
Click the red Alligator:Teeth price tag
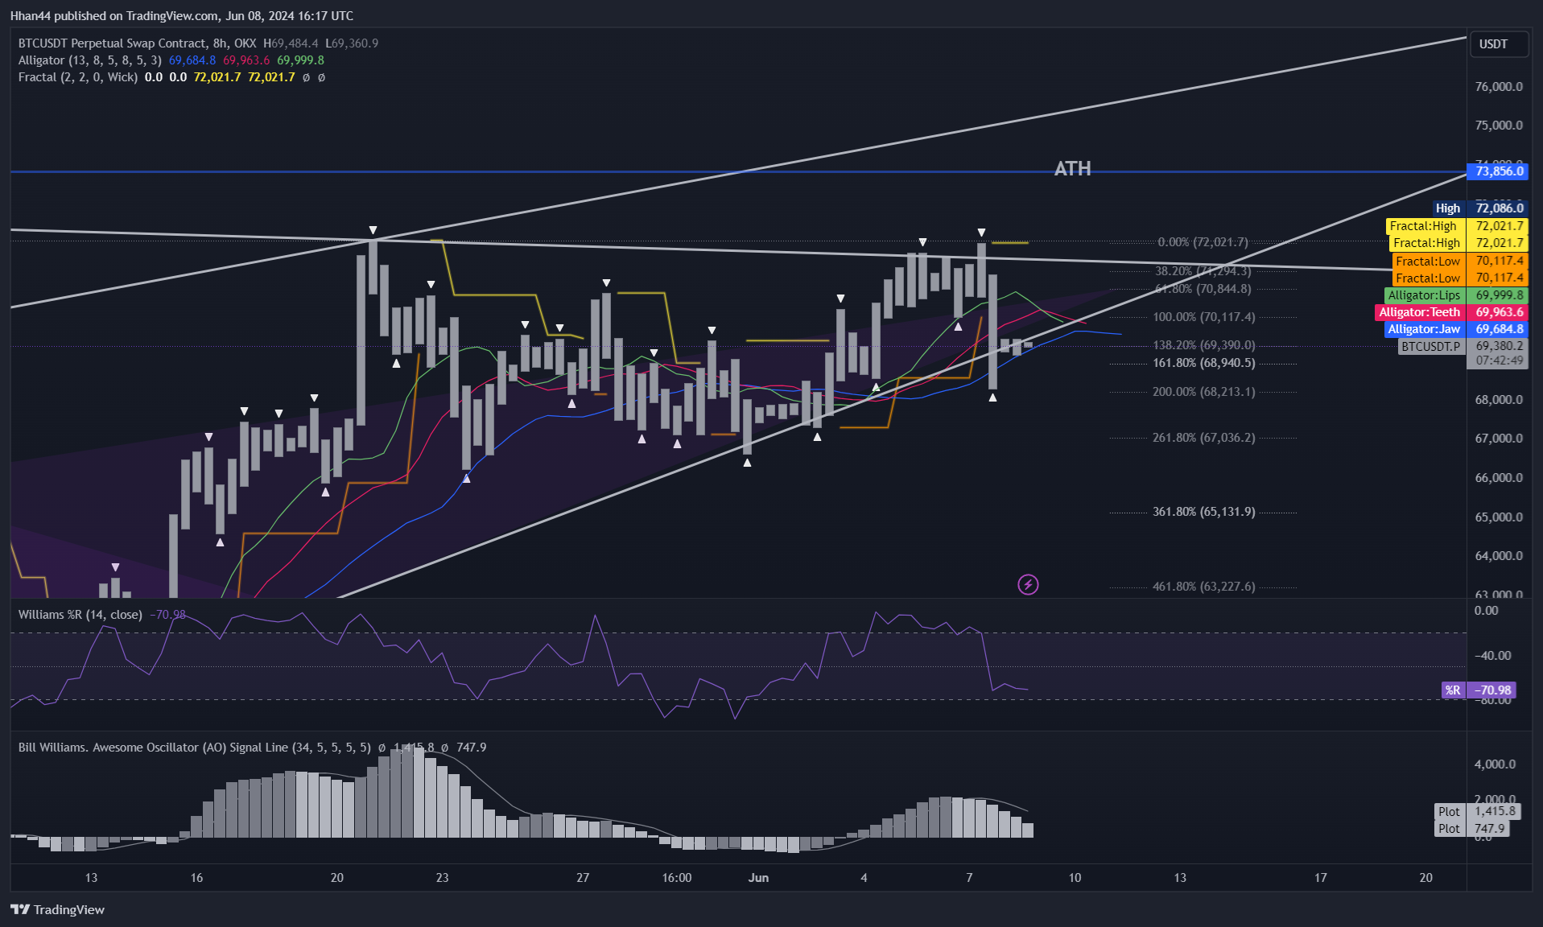click(x=1451, y=312)
